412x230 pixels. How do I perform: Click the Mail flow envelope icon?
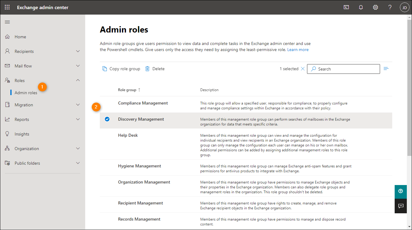[8, 66]
